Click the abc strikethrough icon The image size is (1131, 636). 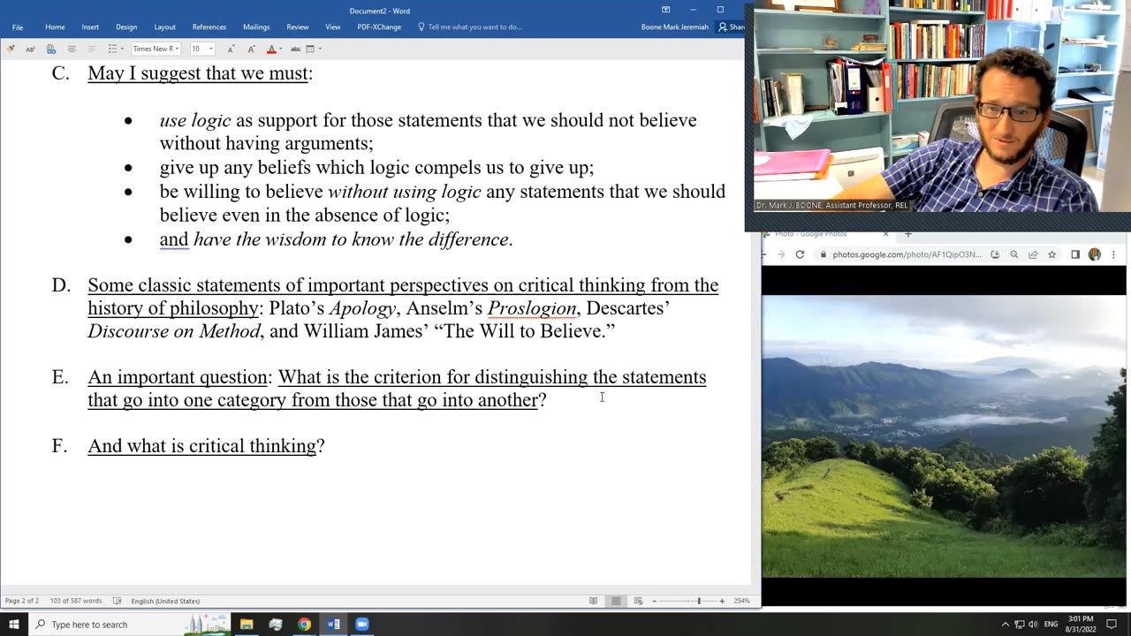[295, 49]
